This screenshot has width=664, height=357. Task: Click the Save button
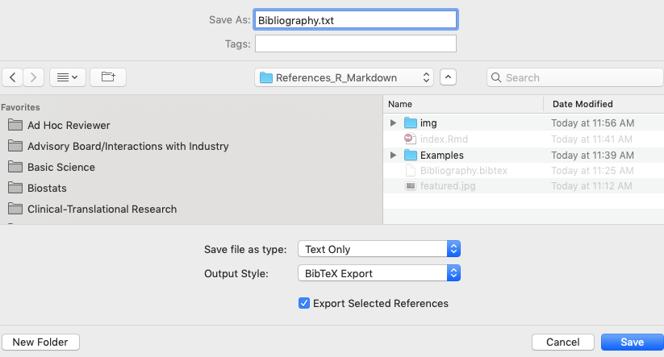(x=633, y=342)
